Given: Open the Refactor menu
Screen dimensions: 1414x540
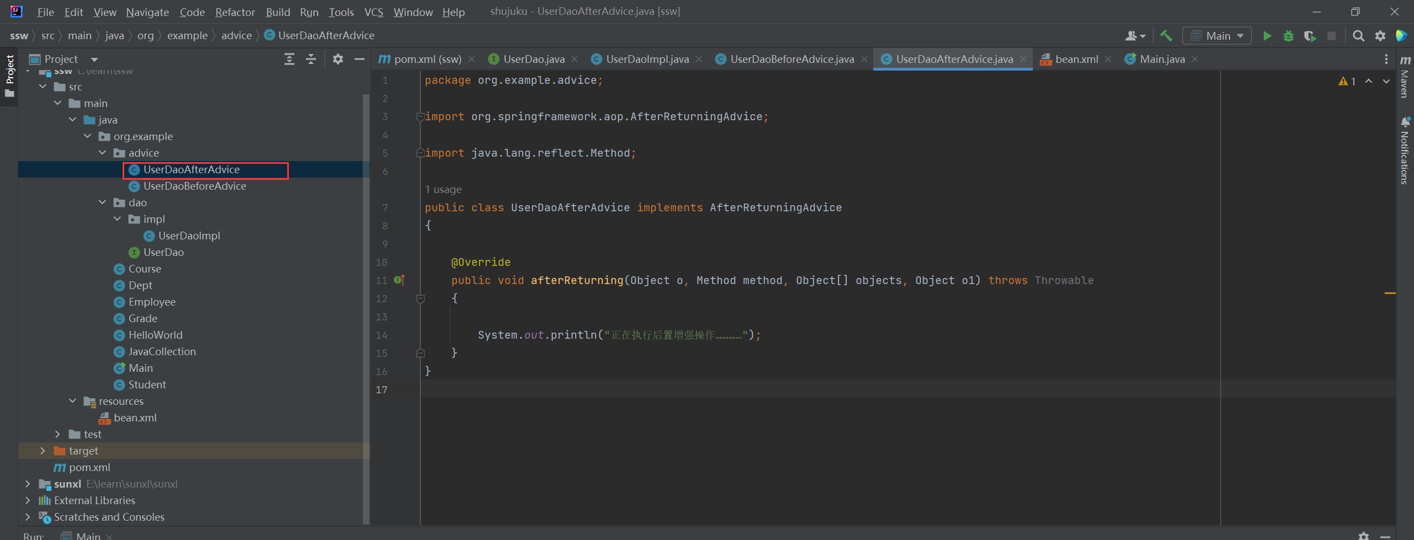Looking at the screenshot, I should coord(235,12).
